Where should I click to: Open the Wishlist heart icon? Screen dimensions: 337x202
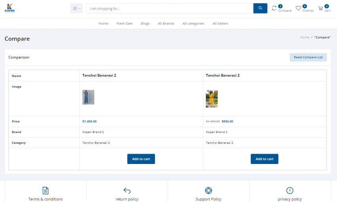point(299,8)
